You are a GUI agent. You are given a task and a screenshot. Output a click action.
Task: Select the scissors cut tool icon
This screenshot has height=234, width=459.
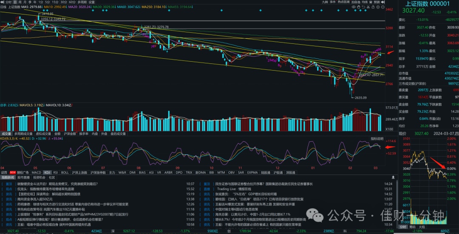coord(368,7)
